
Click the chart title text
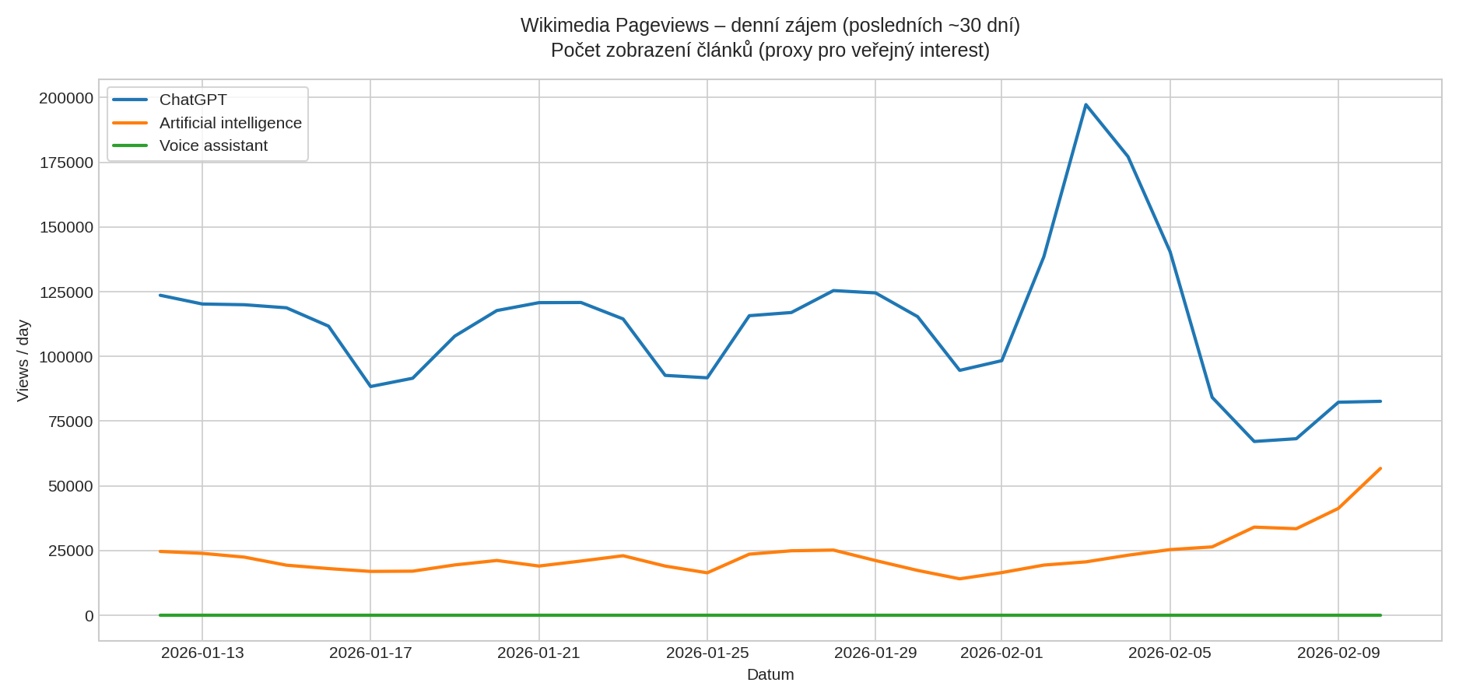(x=770, y=23)
